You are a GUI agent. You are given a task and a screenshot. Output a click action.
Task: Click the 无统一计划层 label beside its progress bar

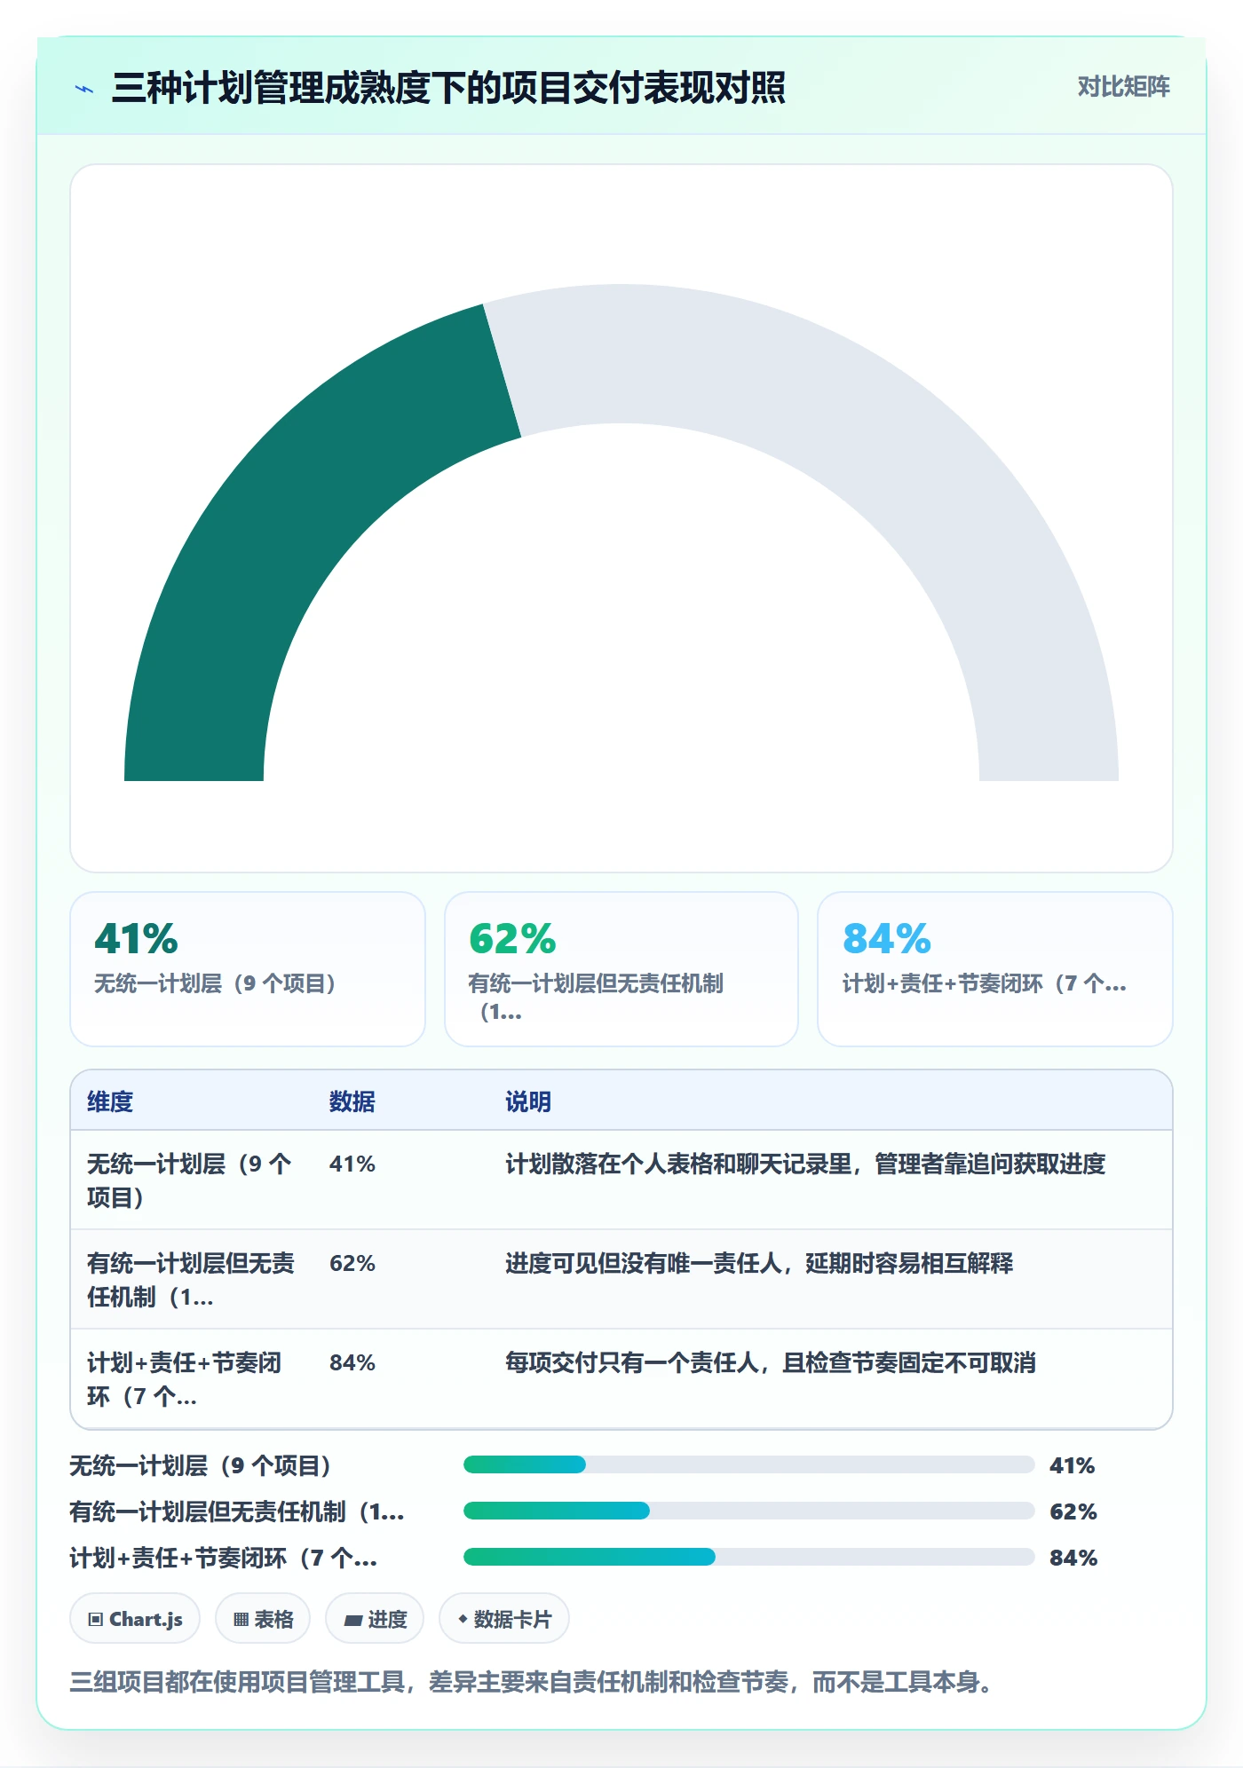tap(201, 1465)
